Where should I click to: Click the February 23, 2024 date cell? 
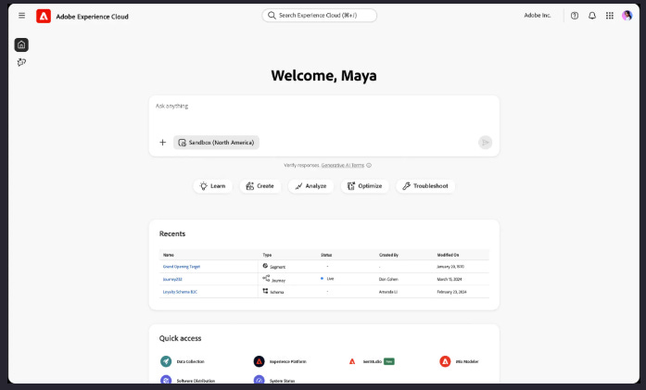[x=452, y=292]
